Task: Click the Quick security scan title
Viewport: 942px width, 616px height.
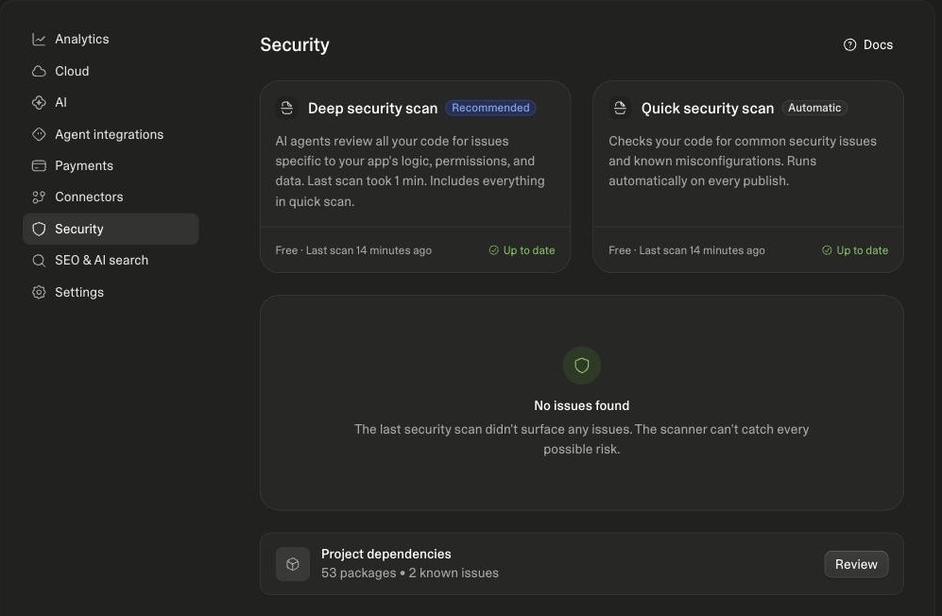Action: point(707,109)
